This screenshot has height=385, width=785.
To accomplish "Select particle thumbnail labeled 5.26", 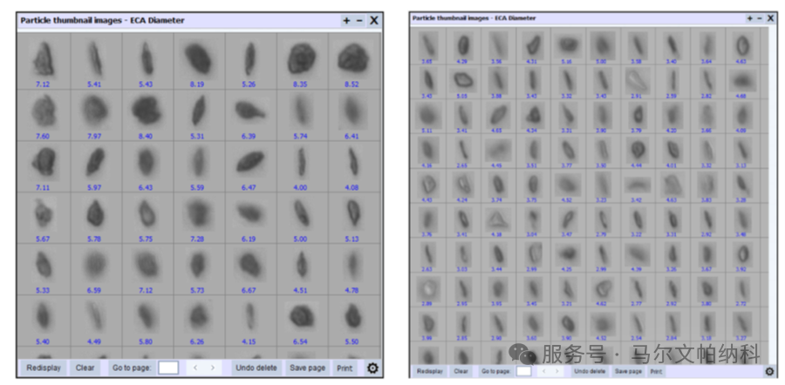I will (249, 59).
